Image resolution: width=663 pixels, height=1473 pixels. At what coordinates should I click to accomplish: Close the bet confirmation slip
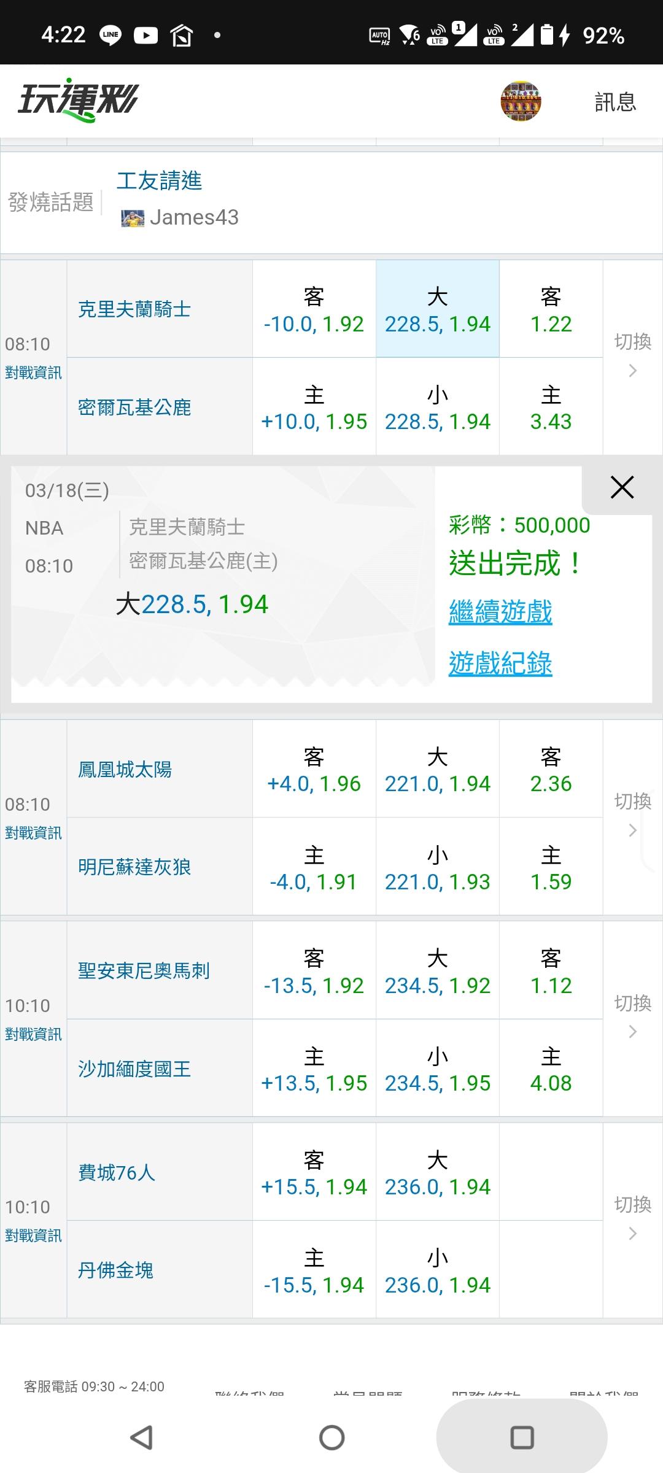tap(622, 488)
